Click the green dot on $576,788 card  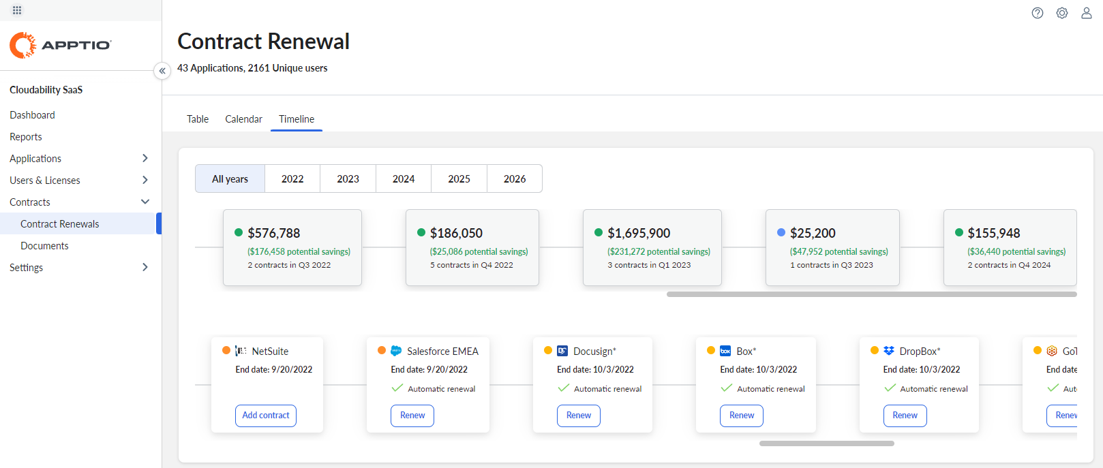(x=239, y=232)
